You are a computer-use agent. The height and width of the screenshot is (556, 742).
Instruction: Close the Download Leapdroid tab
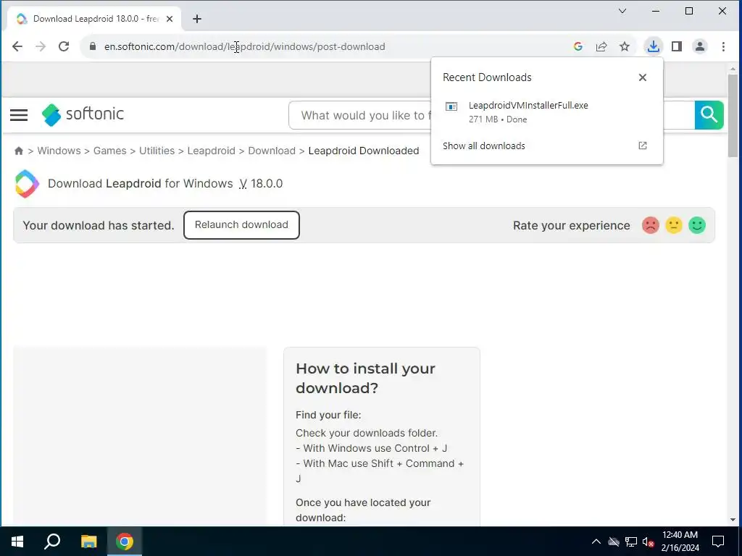tap(170, 19)
